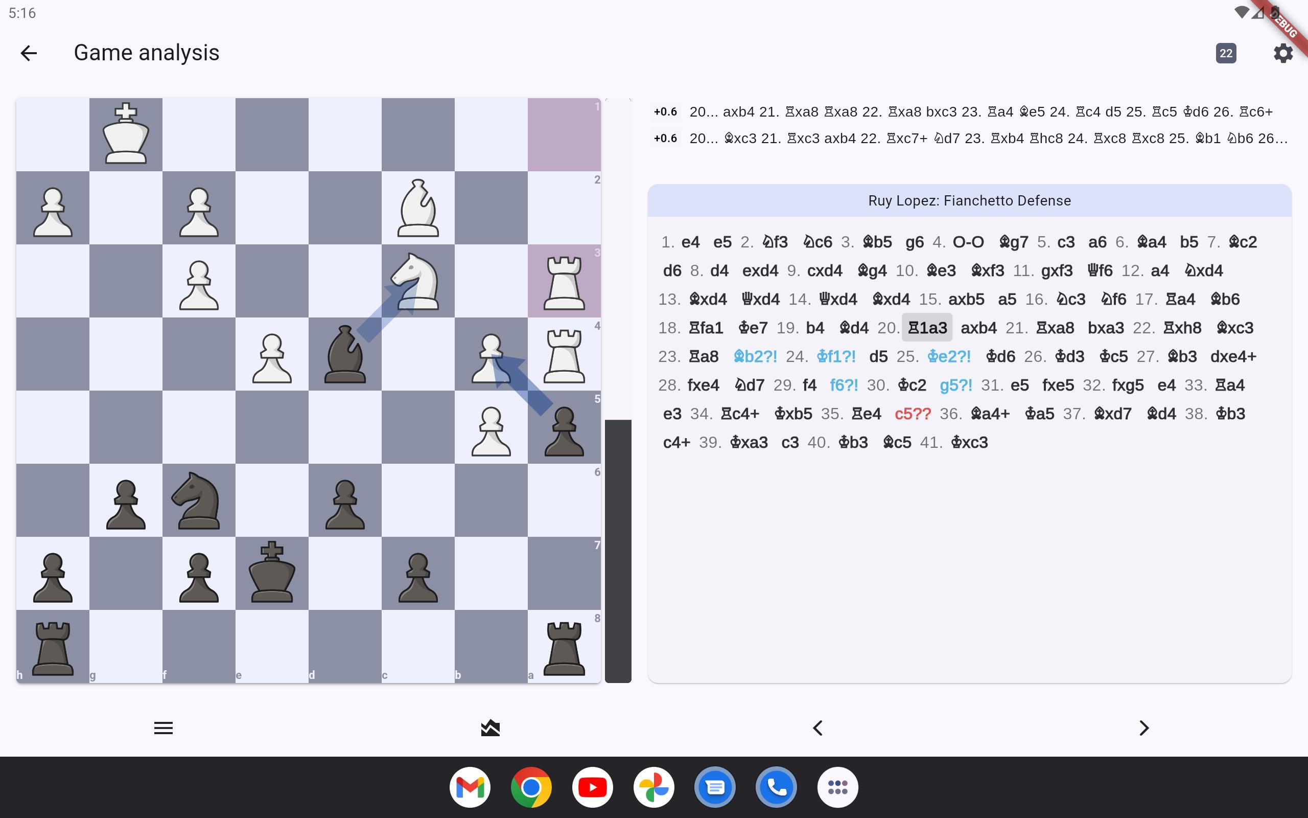Jump to move 11. gxf3
The image size is (1308, 818).
pos(1057,270)
